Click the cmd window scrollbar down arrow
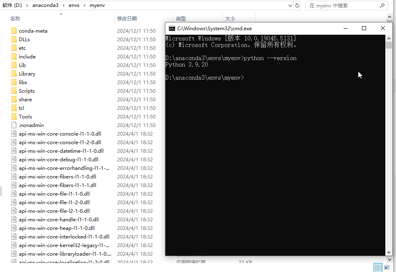 [x=389, y=252]
